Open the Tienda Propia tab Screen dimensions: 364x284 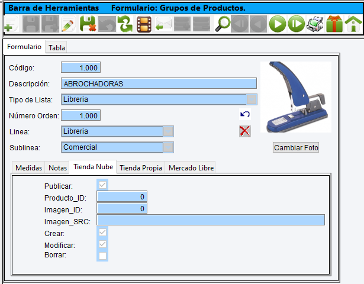click(141, 167)
